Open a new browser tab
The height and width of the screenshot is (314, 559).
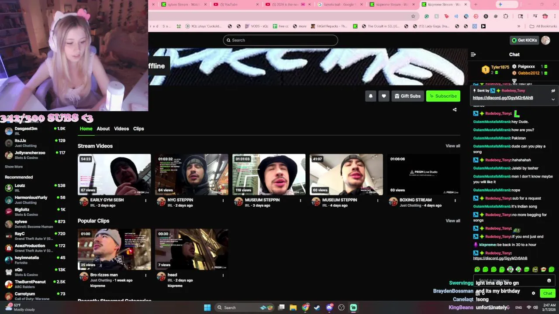476,4
